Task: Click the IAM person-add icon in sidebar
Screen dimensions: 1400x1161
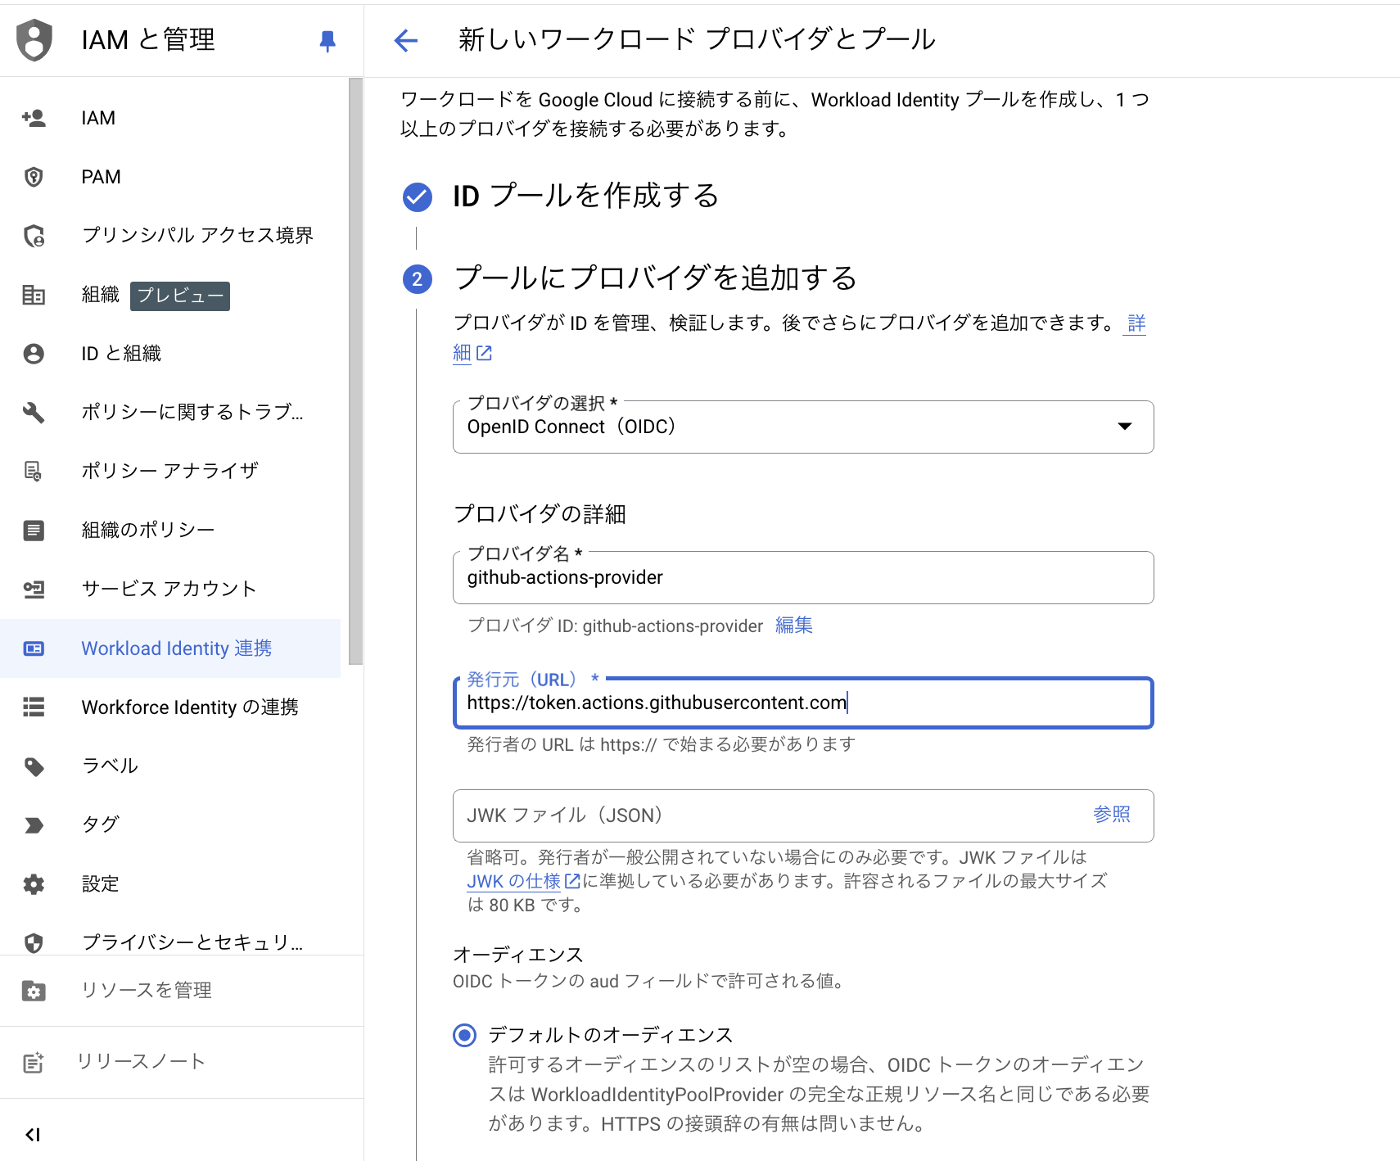Action: pos(34,118)
